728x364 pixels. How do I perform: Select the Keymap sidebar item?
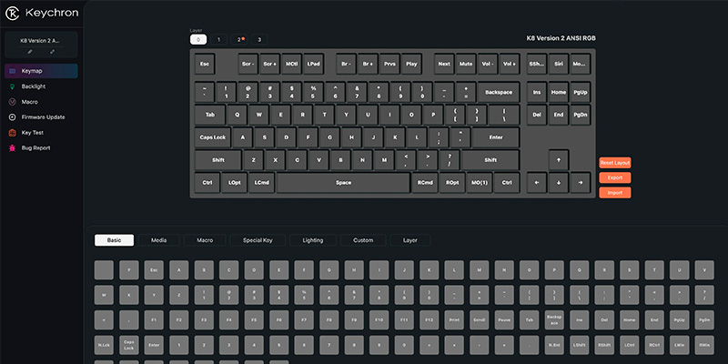point(41,71)
